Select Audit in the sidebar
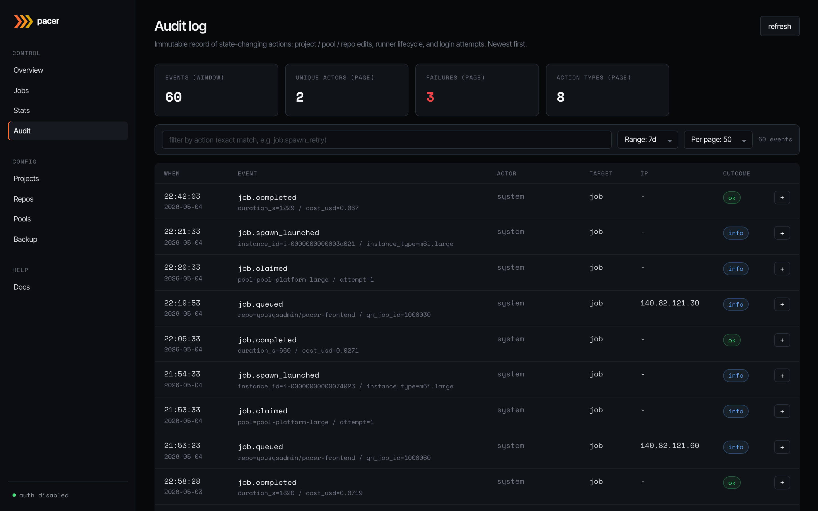Image resolution: width=818 pixels, height=511 pixels. [68, 131]
